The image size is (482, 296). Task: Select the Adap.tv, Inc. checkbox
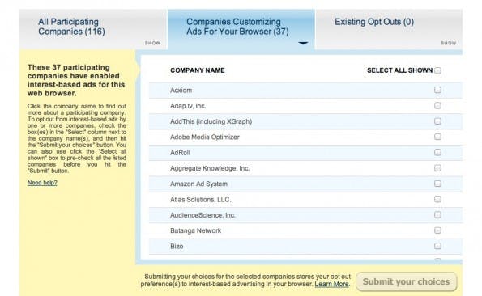click(x=437, y=105)
